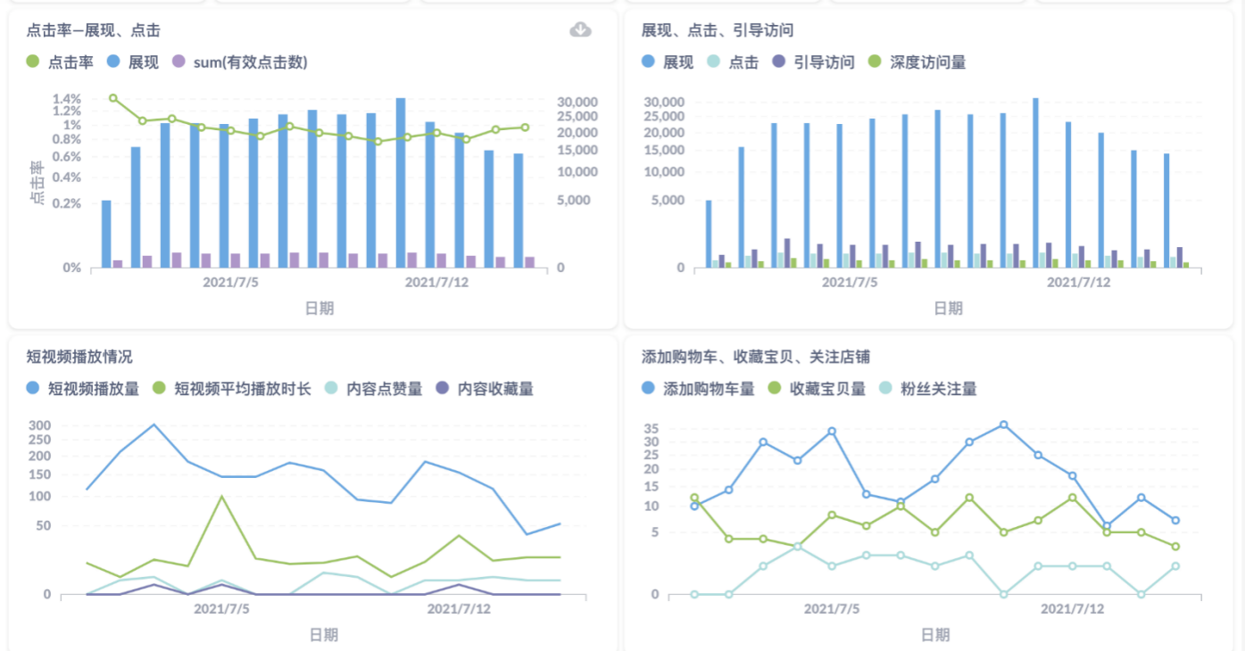1245x651 pixels.
Task: Click the highest point on the 添加购物车量 line
Action: pyautogui.click(x=1004, y=424)
